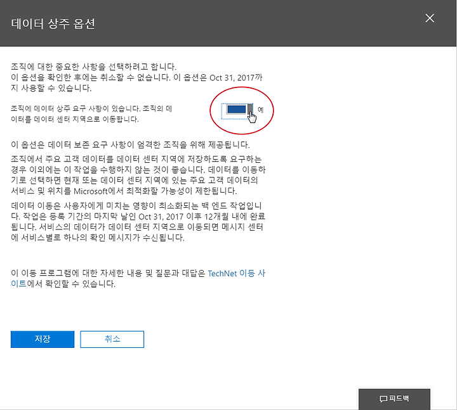Click the toggle's 예 label

261,110
